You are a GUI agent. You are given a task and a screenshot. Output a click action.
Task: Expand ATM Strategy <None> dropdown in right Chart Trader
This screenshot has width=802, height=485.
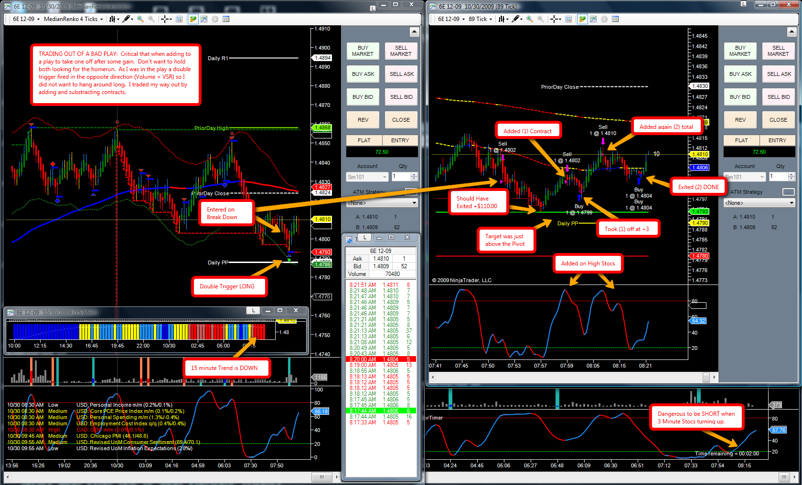tap(759, 203)
